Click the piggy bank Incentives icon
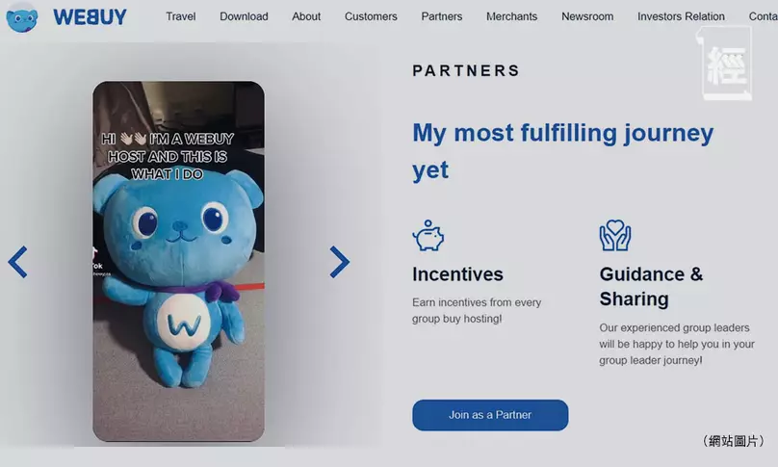Screen dimensions: 778x467 click(x=428, y=235)
